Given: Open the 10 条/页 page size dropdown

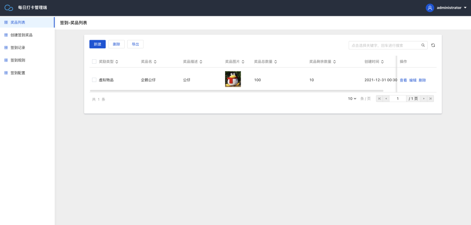Looking at the screenshot, I should pos(352,99).
